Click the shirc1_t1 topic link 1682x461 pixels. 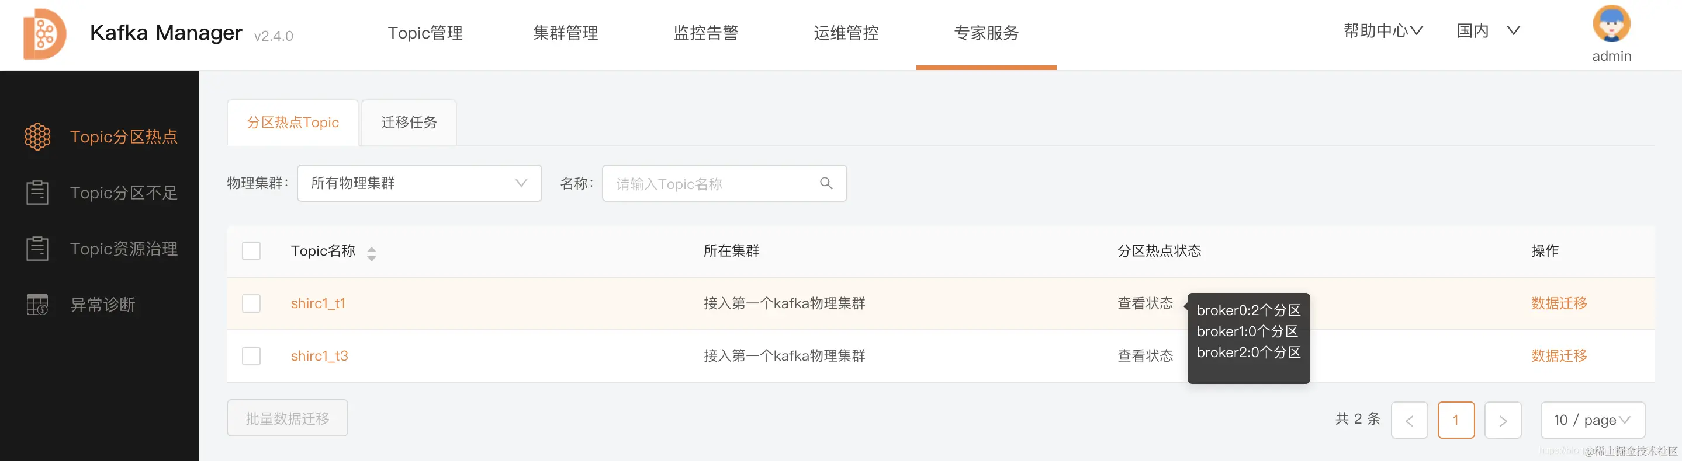[319, 303]
